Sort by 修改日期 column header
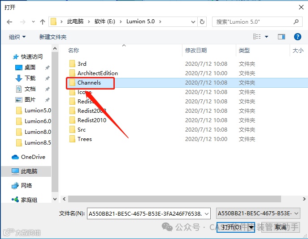The width and height of the screenshot is (308, 239). [x=196, y=51]
